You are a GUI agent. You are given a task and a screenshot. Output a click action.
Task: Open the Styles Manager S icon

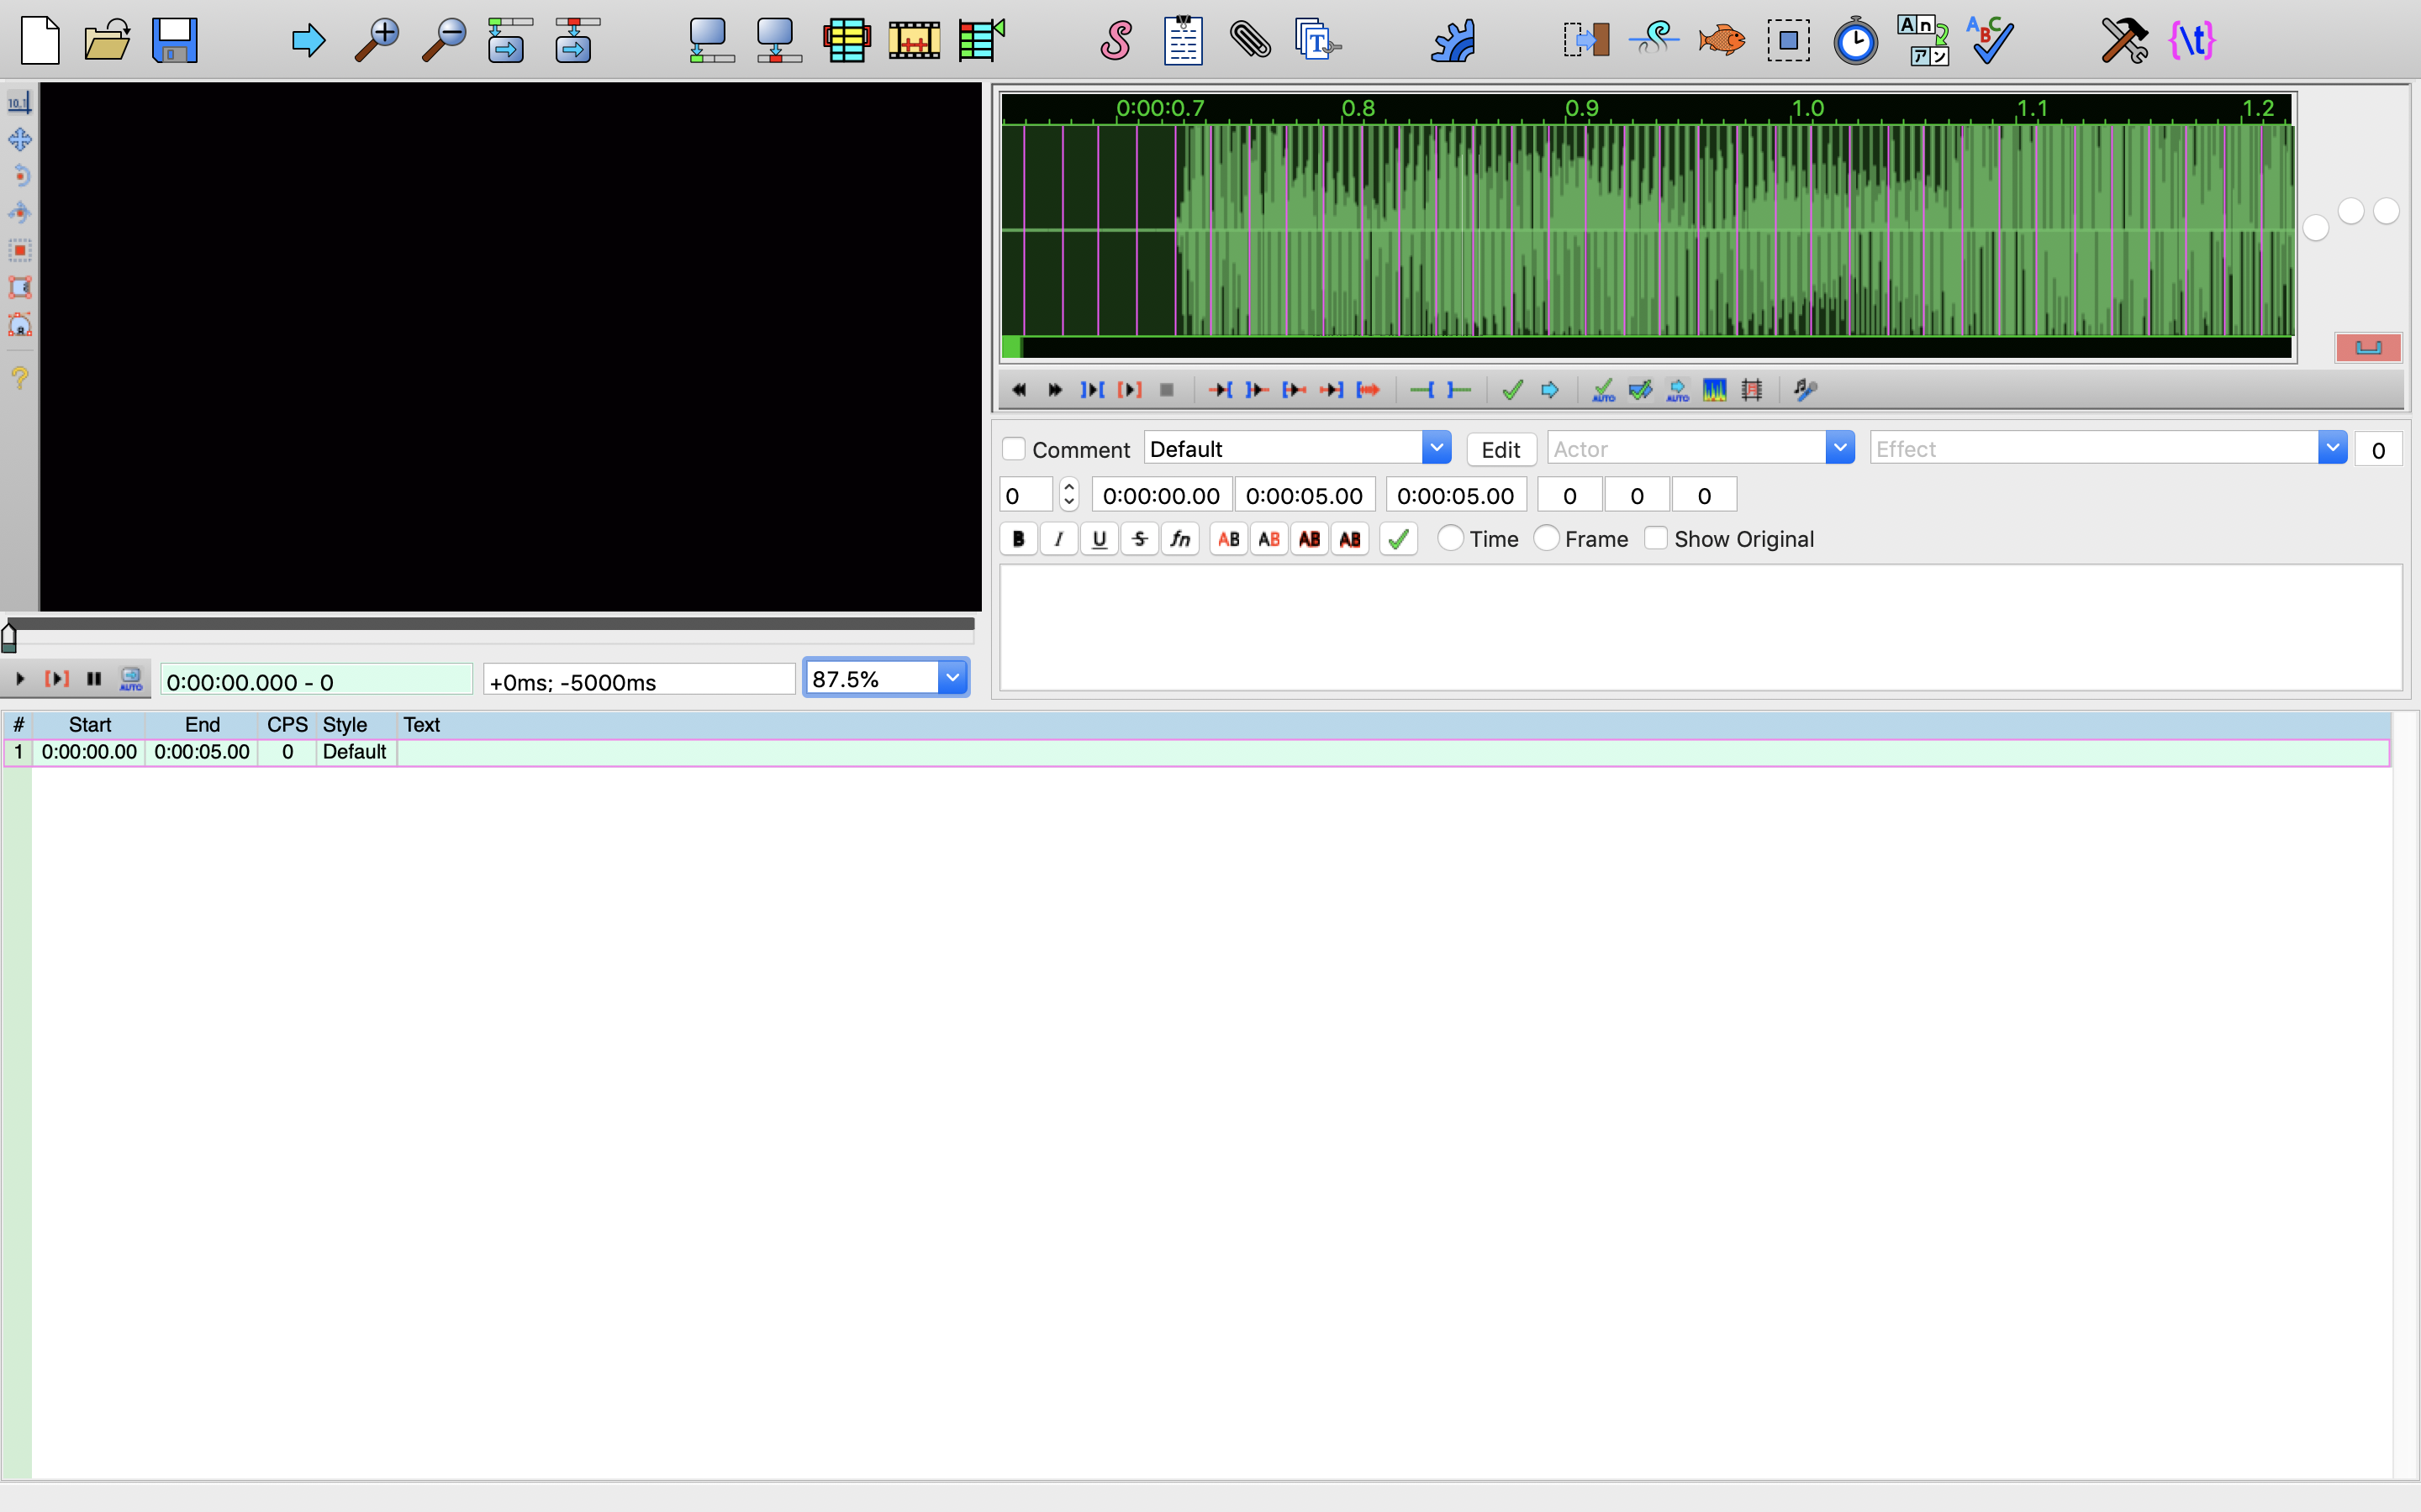point(1116,41)
